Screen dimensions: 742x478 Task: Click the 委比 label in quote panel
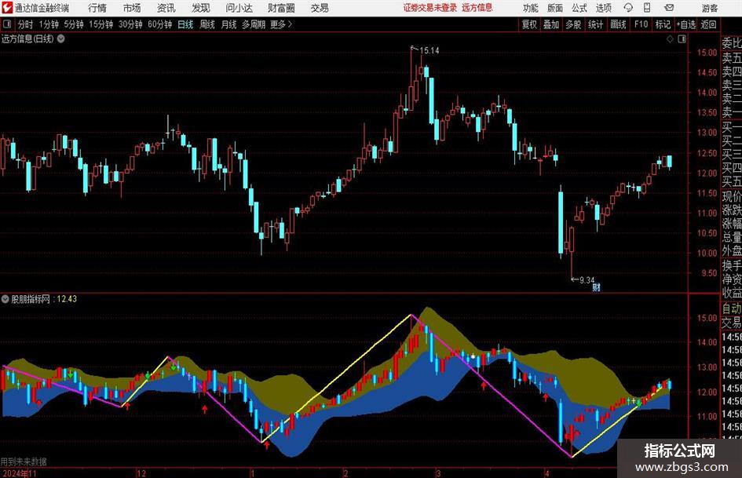pyautogui.click(x=732, y=43)
